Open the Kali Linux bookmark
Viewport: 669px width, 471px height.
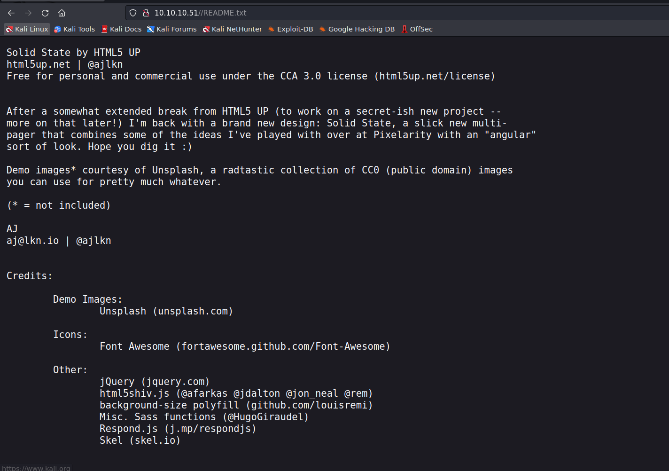(x=27, y=29)
